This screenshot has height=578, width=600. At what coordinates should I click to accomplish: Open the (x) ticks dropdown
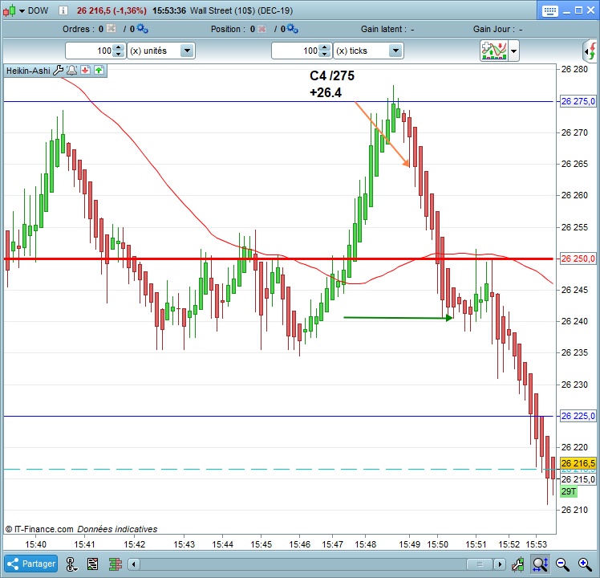coord(368,51)
